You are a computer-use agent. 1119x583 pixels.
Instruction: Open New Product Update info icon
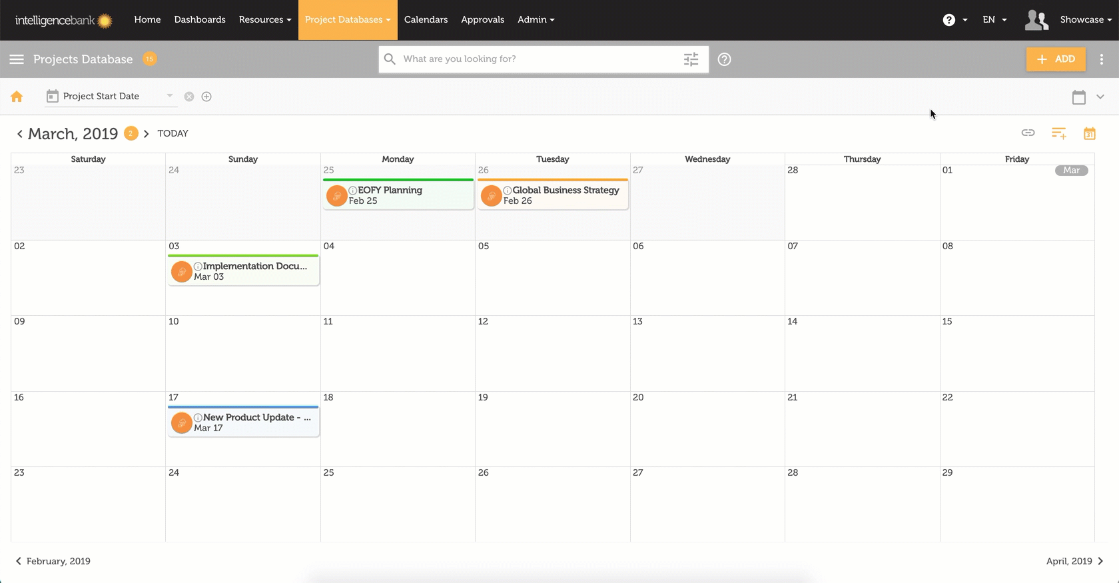tap(198, 418)
